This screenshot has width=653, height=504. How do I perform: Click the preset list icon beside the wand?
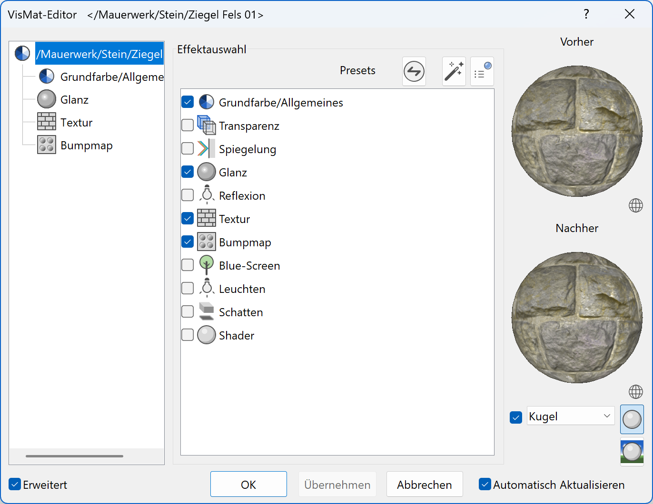click(482, 71)
